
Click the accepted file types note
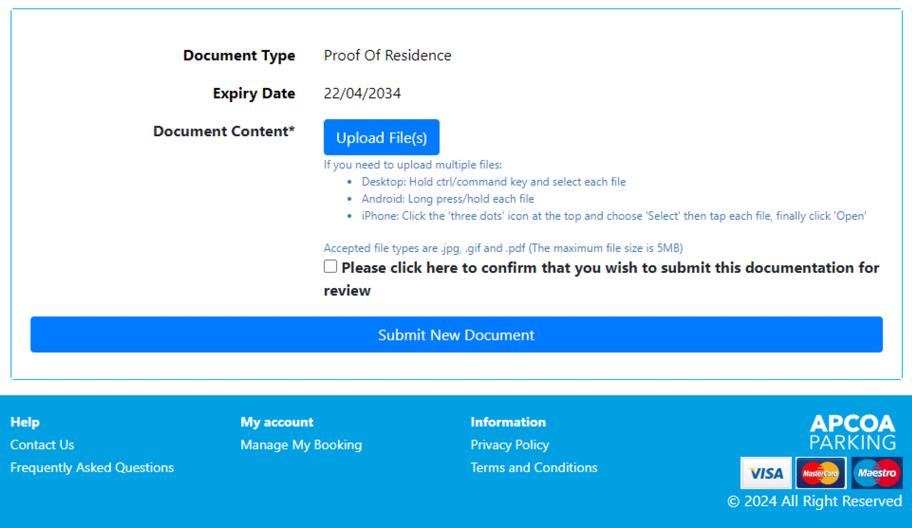click(x=503, y=248)
